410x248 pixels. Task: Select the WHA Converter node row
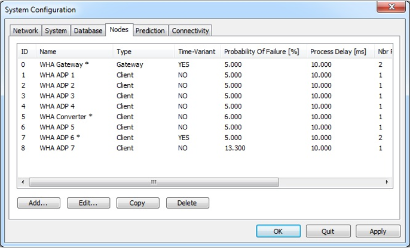point(66,116)
